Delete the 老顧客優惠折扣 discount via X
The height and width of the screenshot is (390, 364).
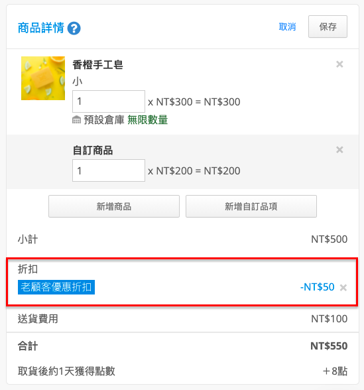tap(343, 288)
